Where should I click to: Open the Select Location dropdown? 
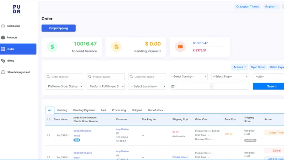tap(147, 86)
